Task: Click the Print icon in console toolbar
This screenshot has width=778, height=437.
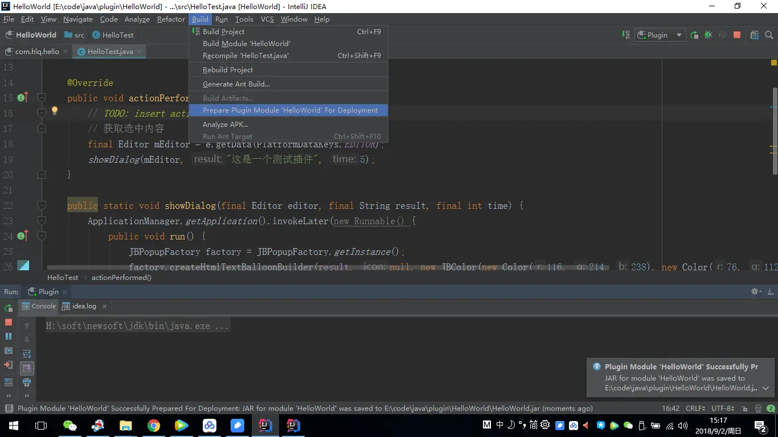Action: 27,382
